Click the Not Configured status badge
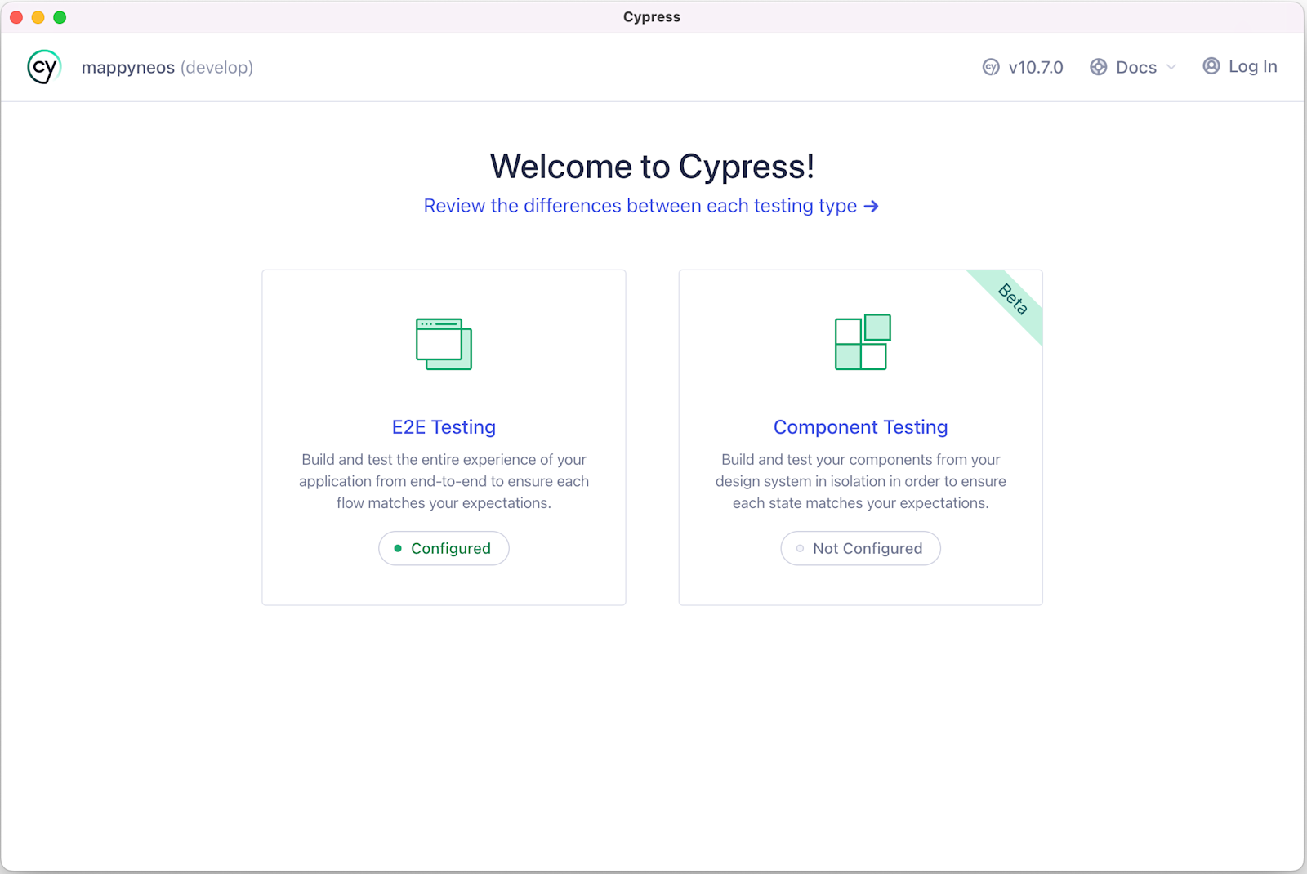 [861, 548]
